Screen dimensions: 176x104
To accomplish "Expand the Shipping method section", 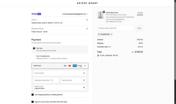I will (87, 29).
